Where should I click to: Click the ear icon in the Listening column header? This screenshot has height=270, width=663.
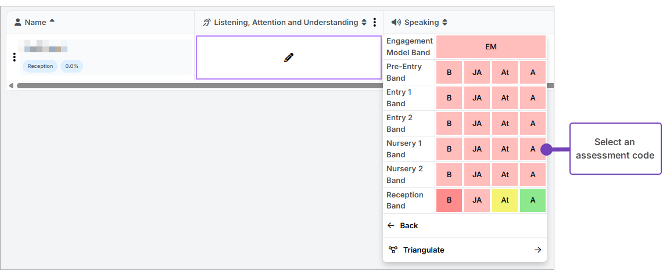207,23
